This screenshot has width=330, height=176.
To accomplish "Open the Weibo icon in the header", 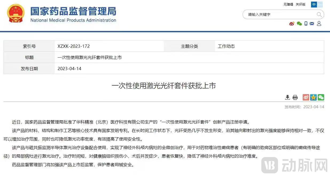I will pos(292,23).
